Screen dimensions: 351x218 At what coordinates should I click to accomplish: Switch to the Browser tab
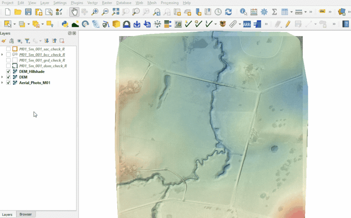click(25, 214)
